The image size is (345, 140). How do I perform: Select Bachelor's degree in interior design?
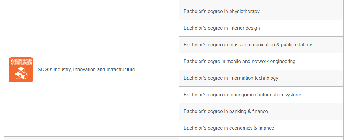(221, 28)
